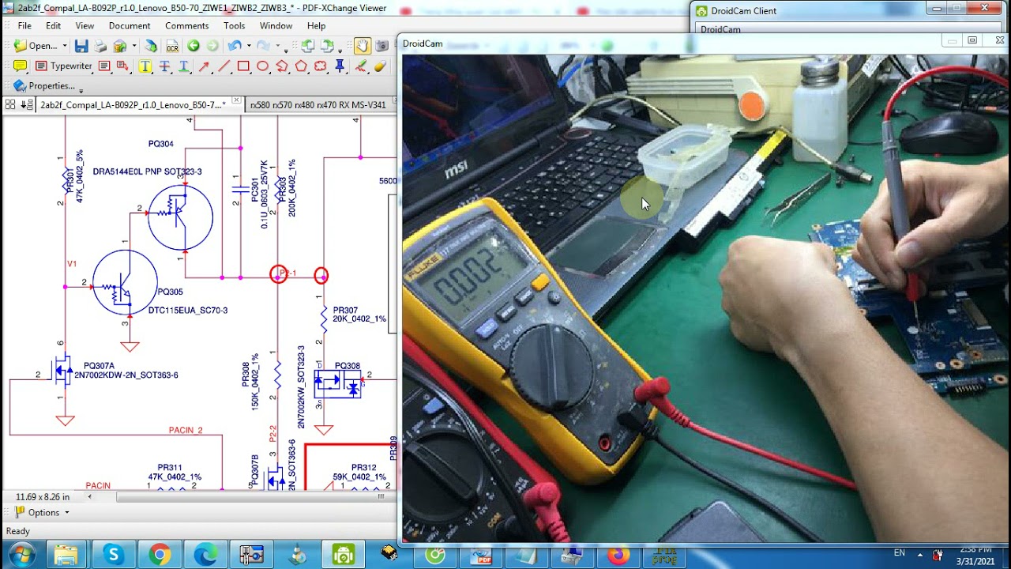
Task: Open the scan document tool icon
Action: tap(151, 46)
